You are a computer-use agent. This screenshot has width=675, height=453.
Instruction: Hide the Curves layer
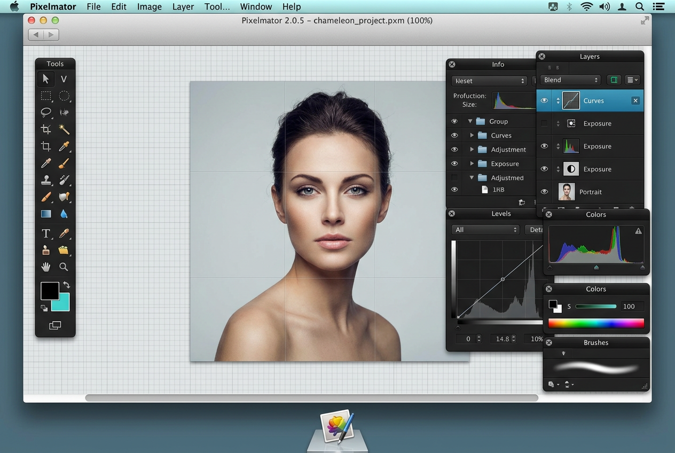click(x=544, y=100)
